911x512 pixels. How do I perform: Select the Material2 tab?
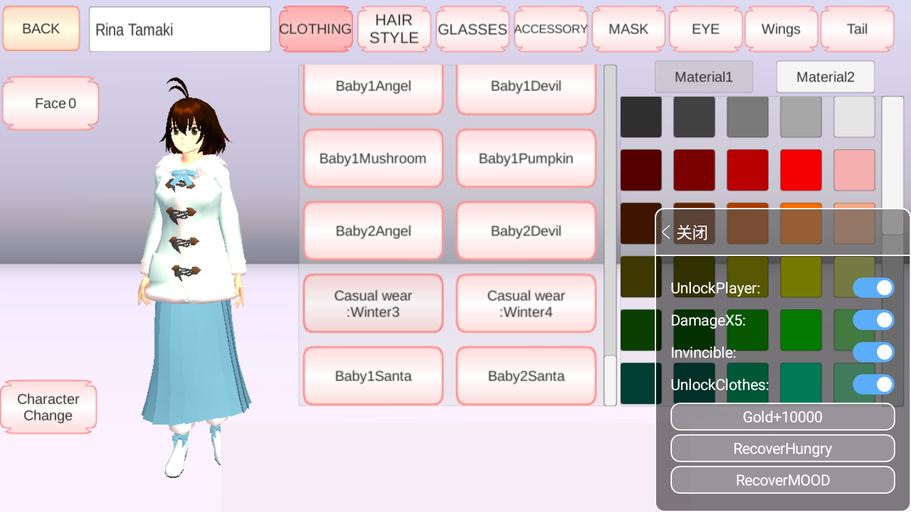(825, 76)
